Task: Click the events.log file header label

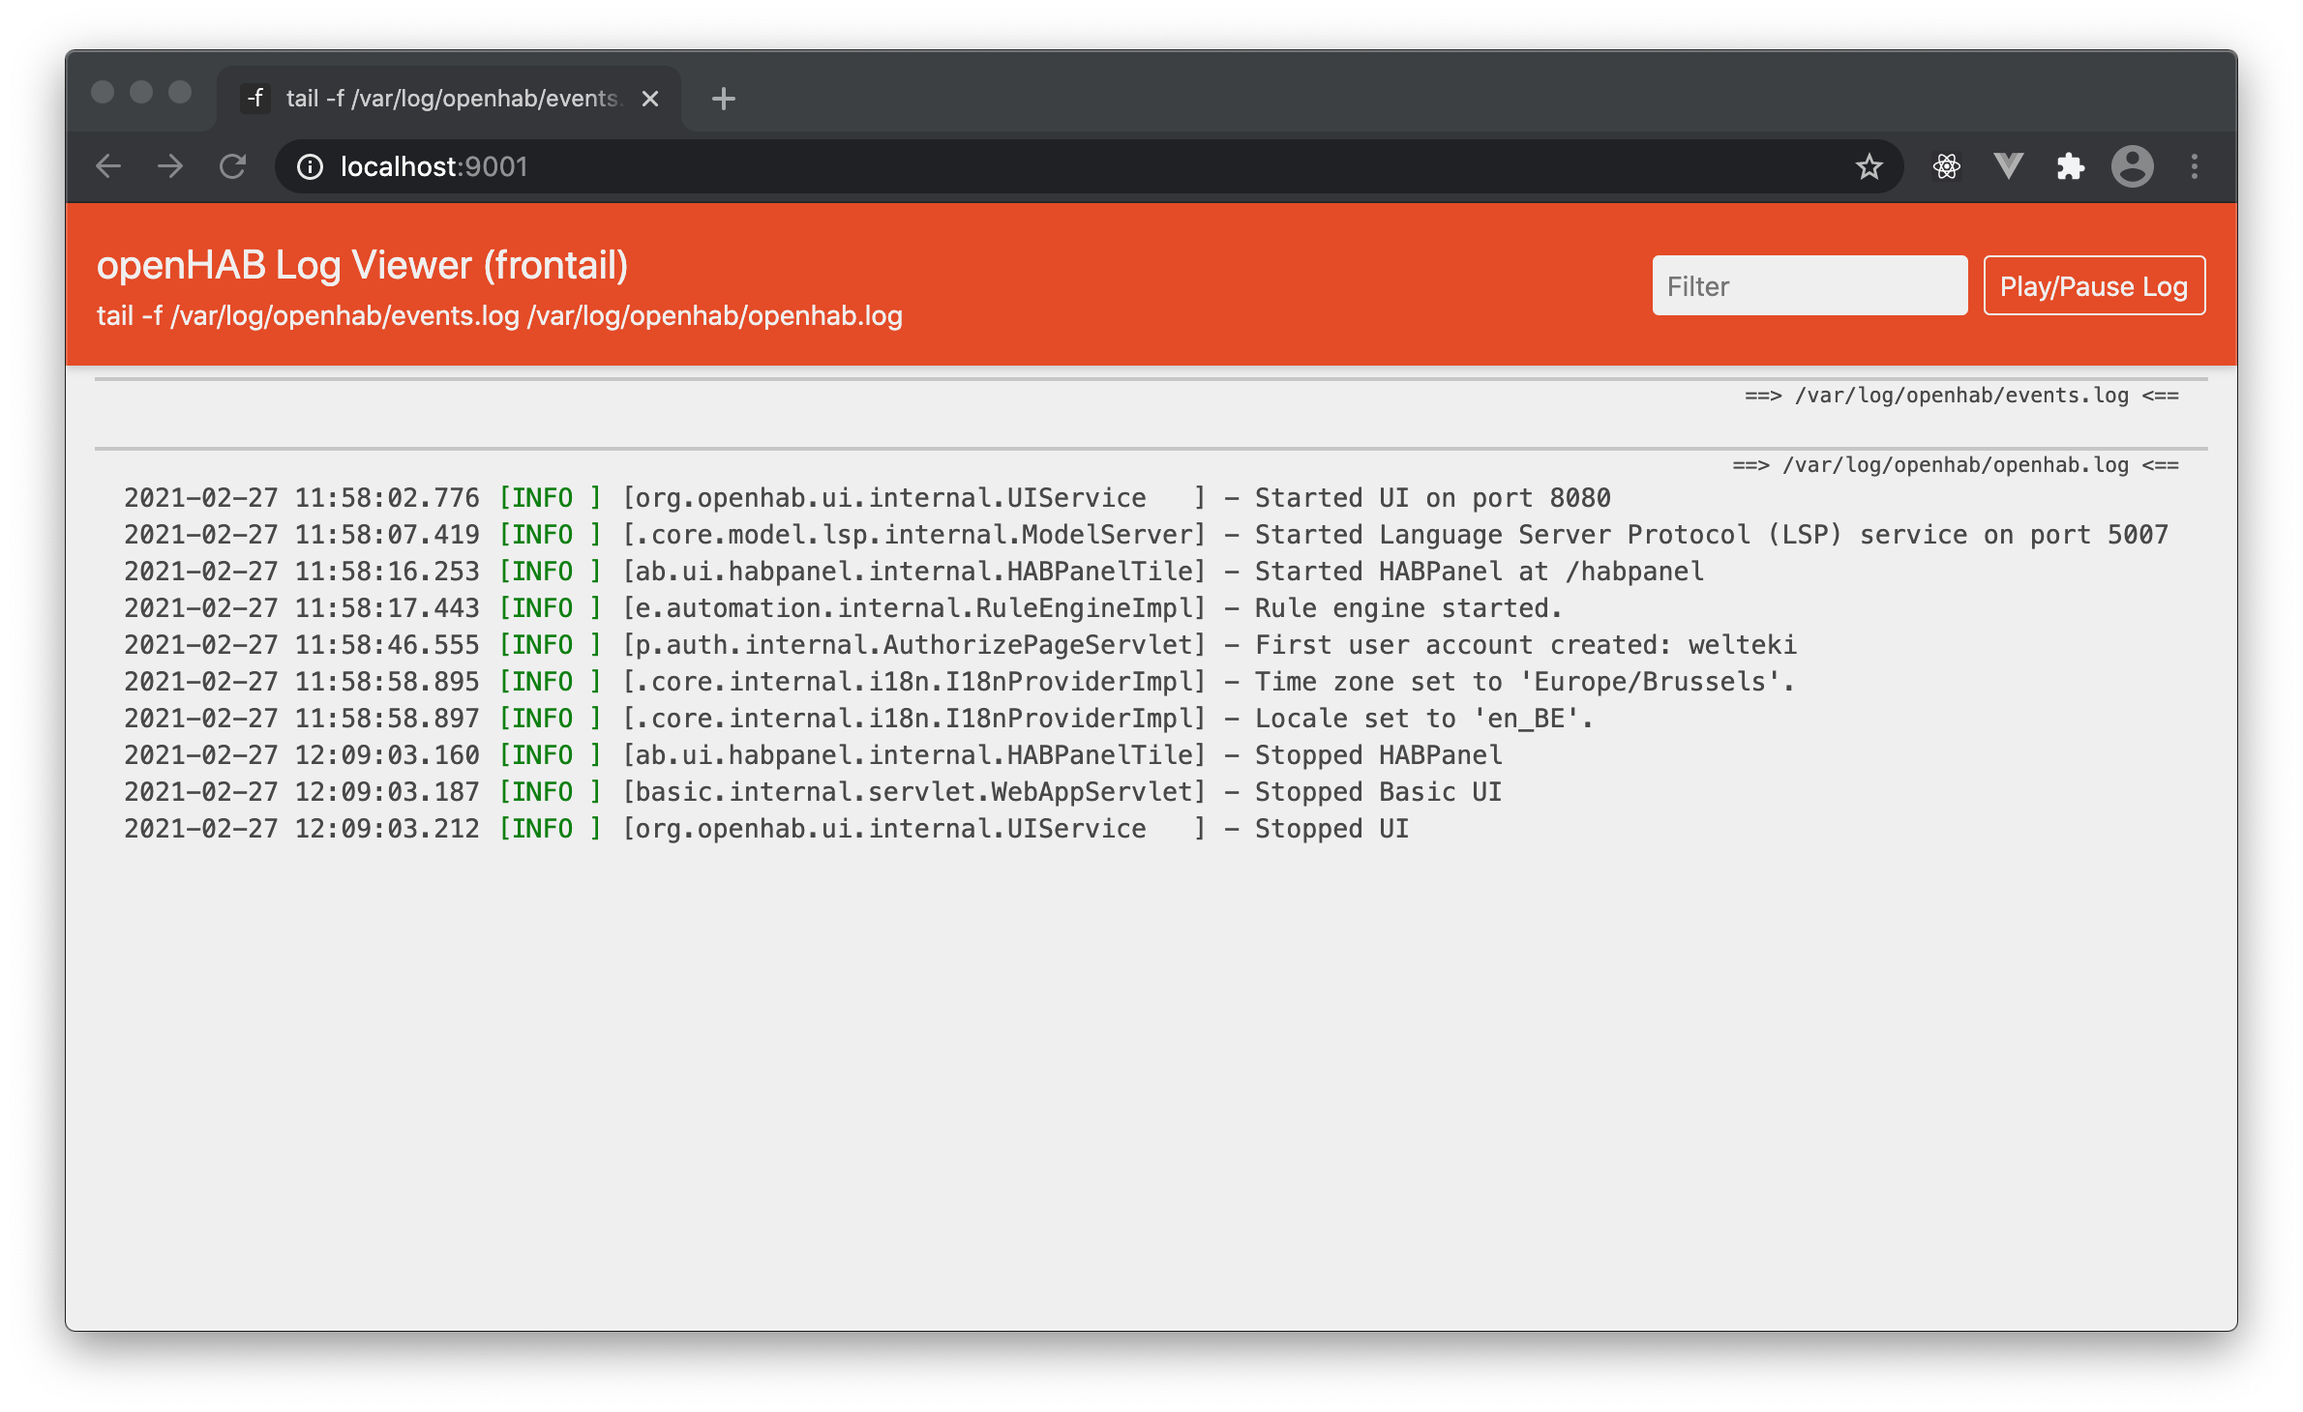Action: (1960, 396)
